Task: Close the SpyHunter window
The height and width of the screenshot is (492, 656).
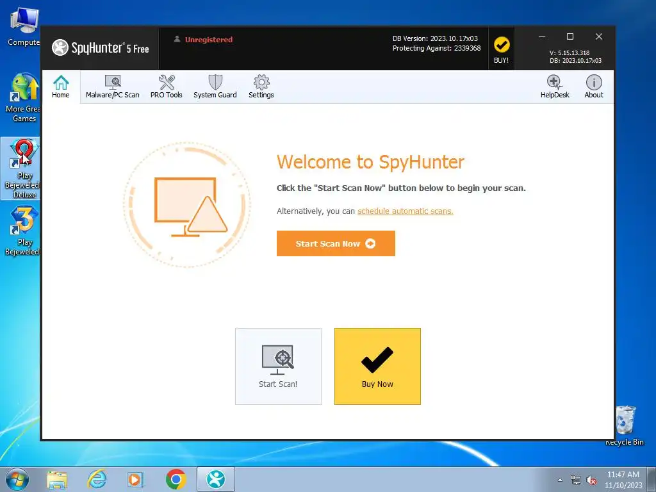Action: click(599, 37)
